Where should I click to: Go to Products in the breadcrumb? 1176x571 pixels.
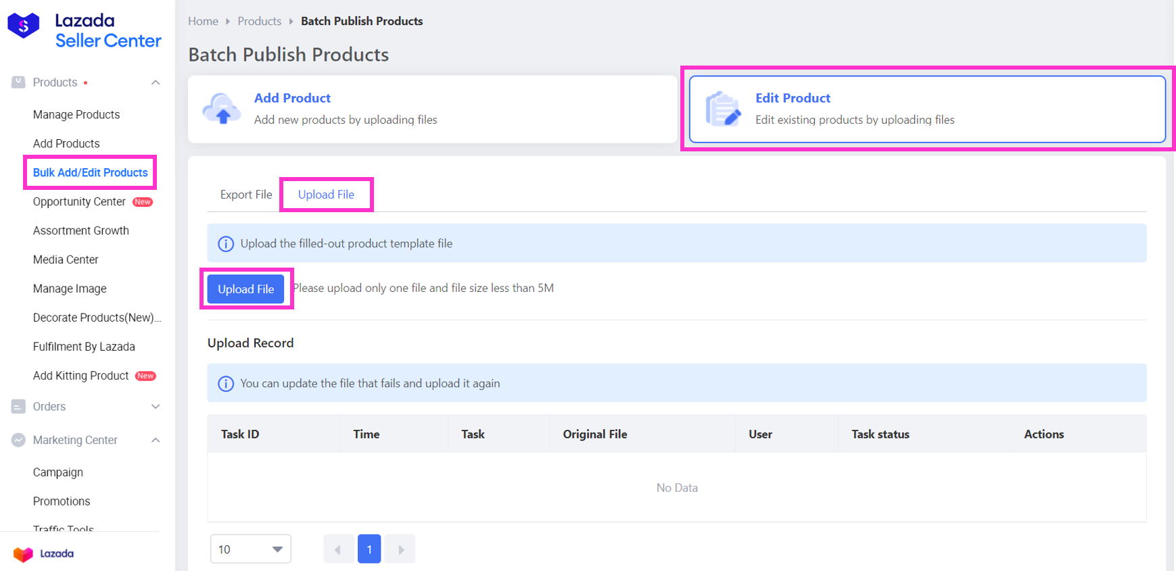coord(260,22)
